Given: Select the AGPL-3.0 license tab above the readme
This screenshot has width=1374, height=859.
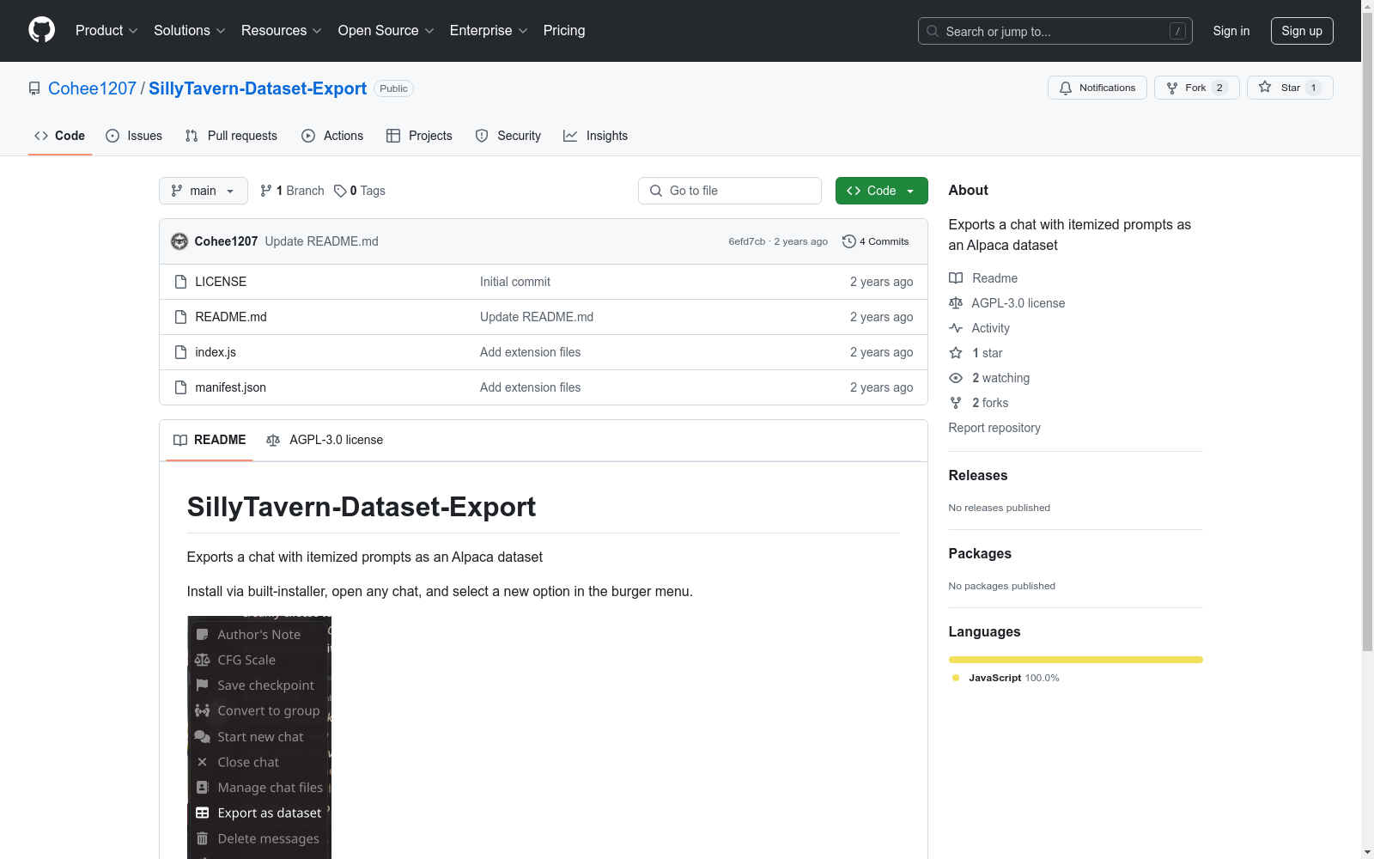Looking at the screenshot, I should click(325, 440).
